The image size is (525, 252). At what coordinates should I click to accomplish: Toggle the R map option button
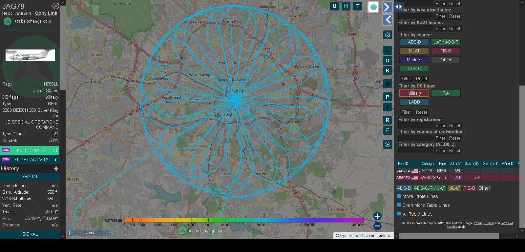click(x=388, y=120)
